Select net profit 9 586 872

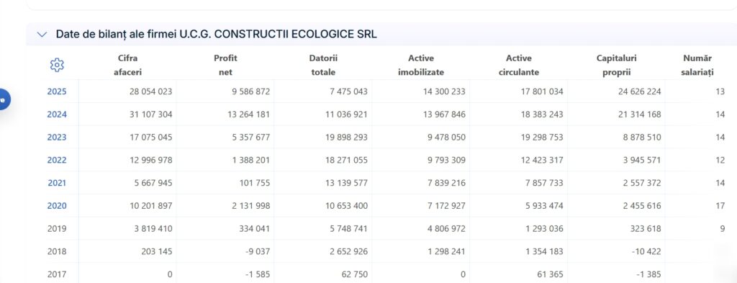click(251, 91)
